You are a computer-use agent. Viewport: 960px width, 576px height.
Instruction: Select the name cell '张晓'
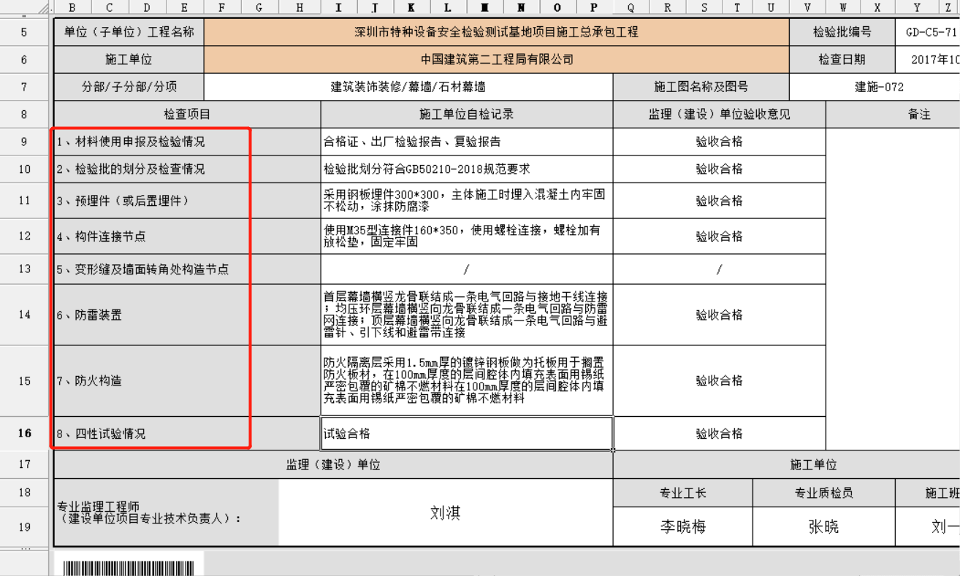click(824, 526)
